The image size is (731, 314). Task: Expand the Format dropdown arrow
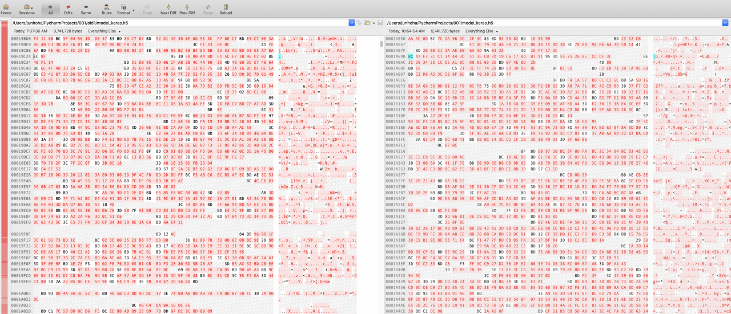click(x=134, y=11)
